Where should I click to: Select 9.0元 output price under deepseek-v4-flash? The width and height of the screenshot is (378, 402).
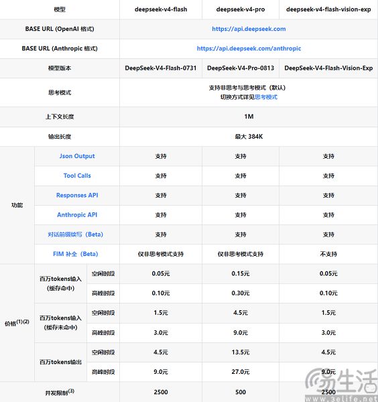161,372
